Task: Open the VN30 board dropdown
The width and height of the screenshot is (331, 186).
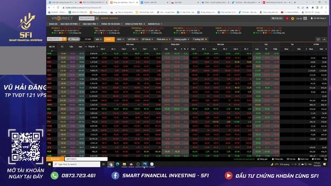Action: tap(109, 39)
